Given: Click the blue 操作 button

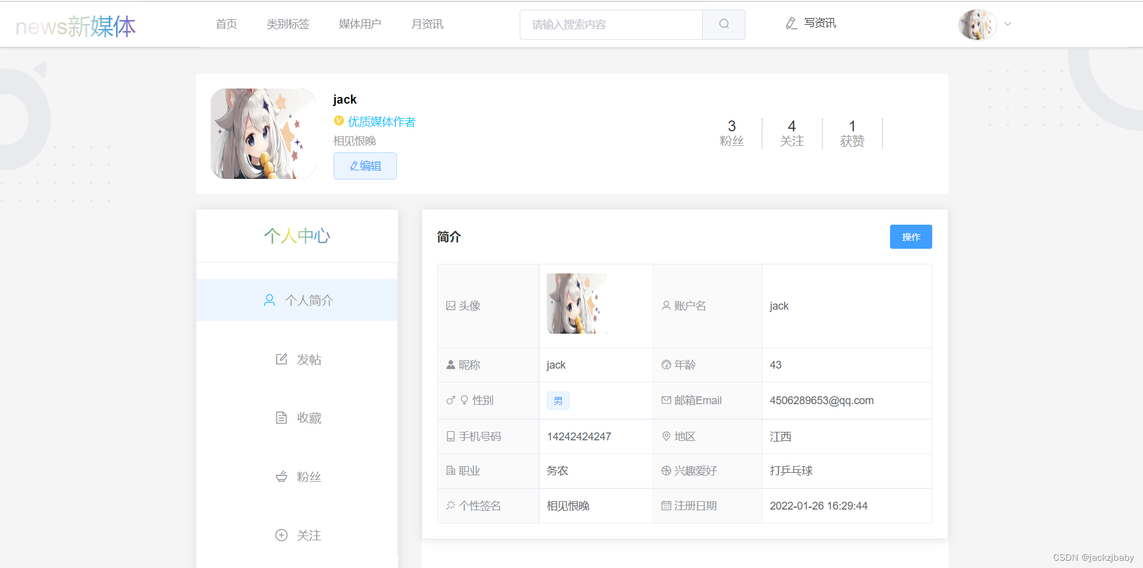Looking at the screenshot, I should point(910,236).
